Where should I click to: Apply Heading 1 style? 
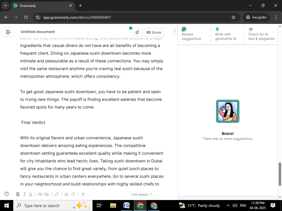point(40,194)
